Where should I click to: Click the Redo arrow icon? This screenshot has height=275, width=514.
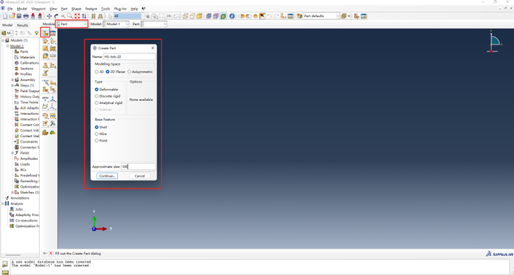(276, 16)
